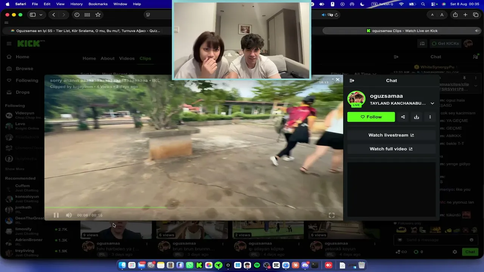Switch to the channel's Home tab

89,58
